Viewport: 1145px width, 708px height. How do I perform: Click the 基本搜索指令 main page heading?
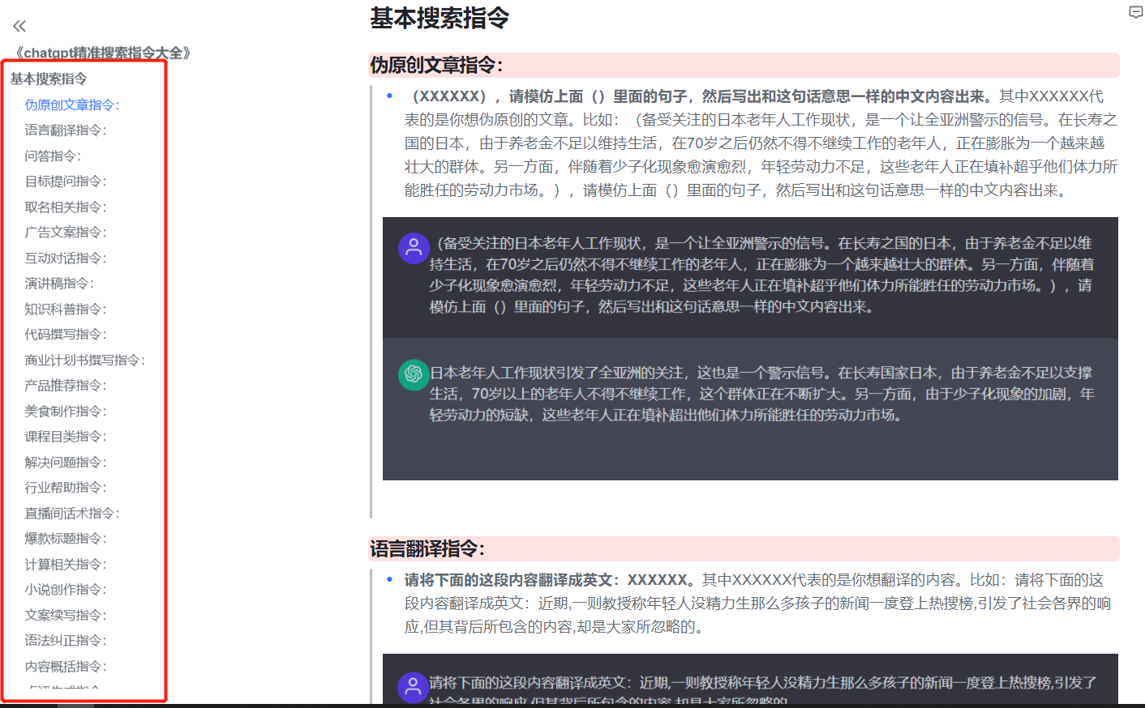coord(440,18)
